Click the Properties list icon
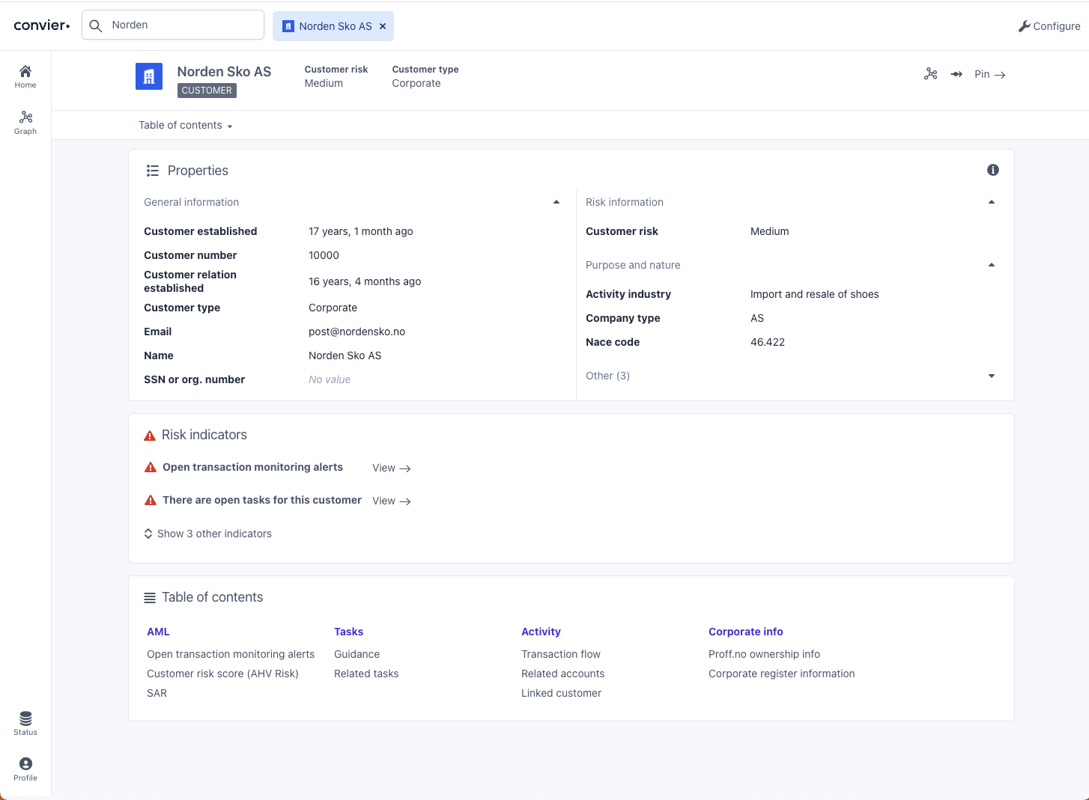Viewport: 1089px width, 800px height. 153,171
